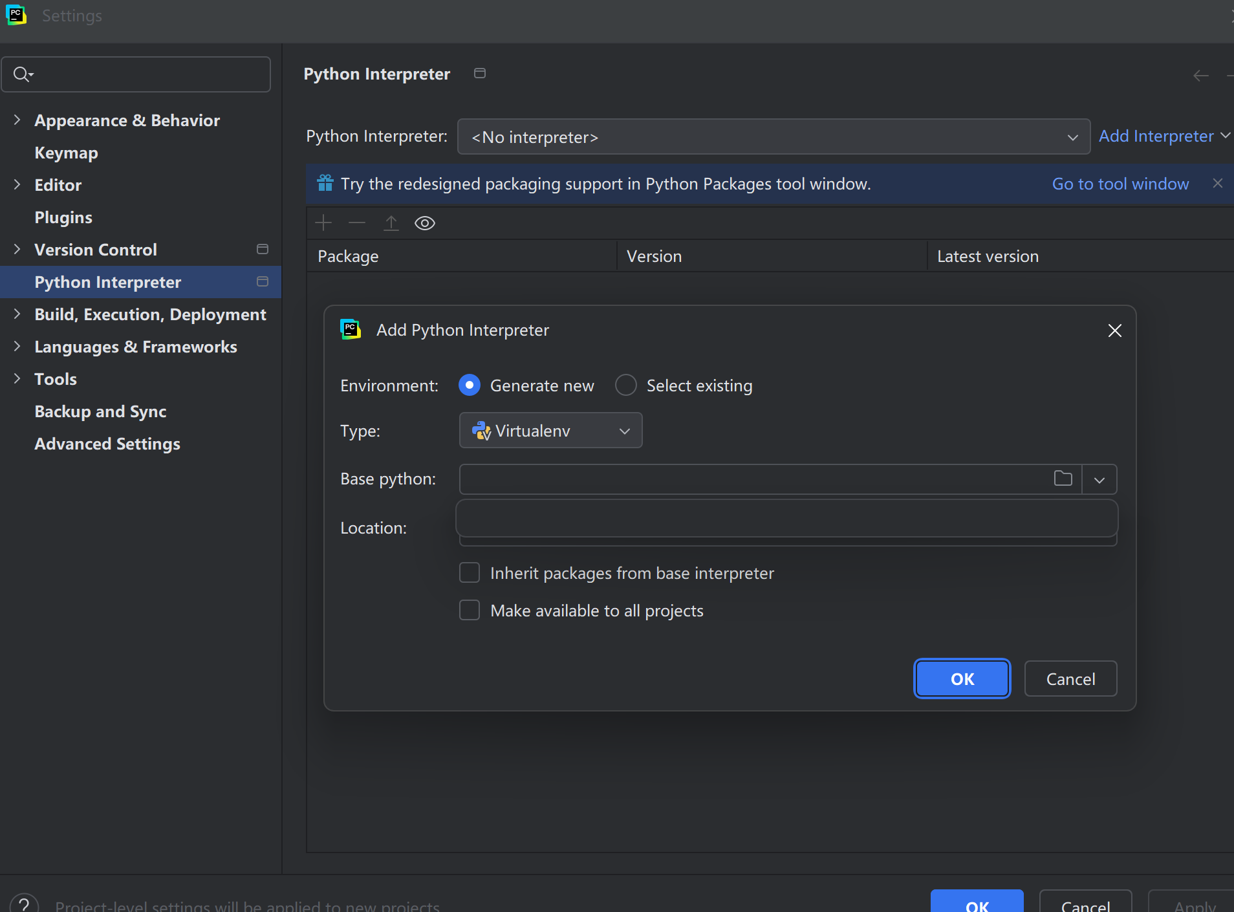The height and width of the screenshot is (912, 1234).
Task: Expand the Version Control section
Action: [17, 249]
